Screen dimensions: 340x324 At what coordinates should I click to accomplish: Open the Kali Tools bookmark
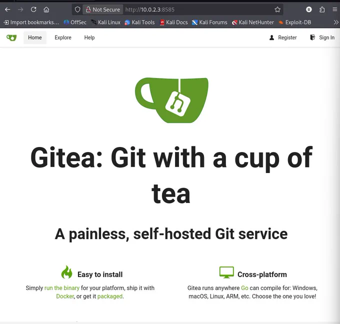click(x=139, y=22)
